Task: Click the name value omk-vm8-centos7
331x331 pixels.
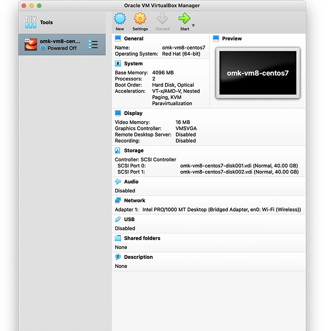Action: pos(183,48)
